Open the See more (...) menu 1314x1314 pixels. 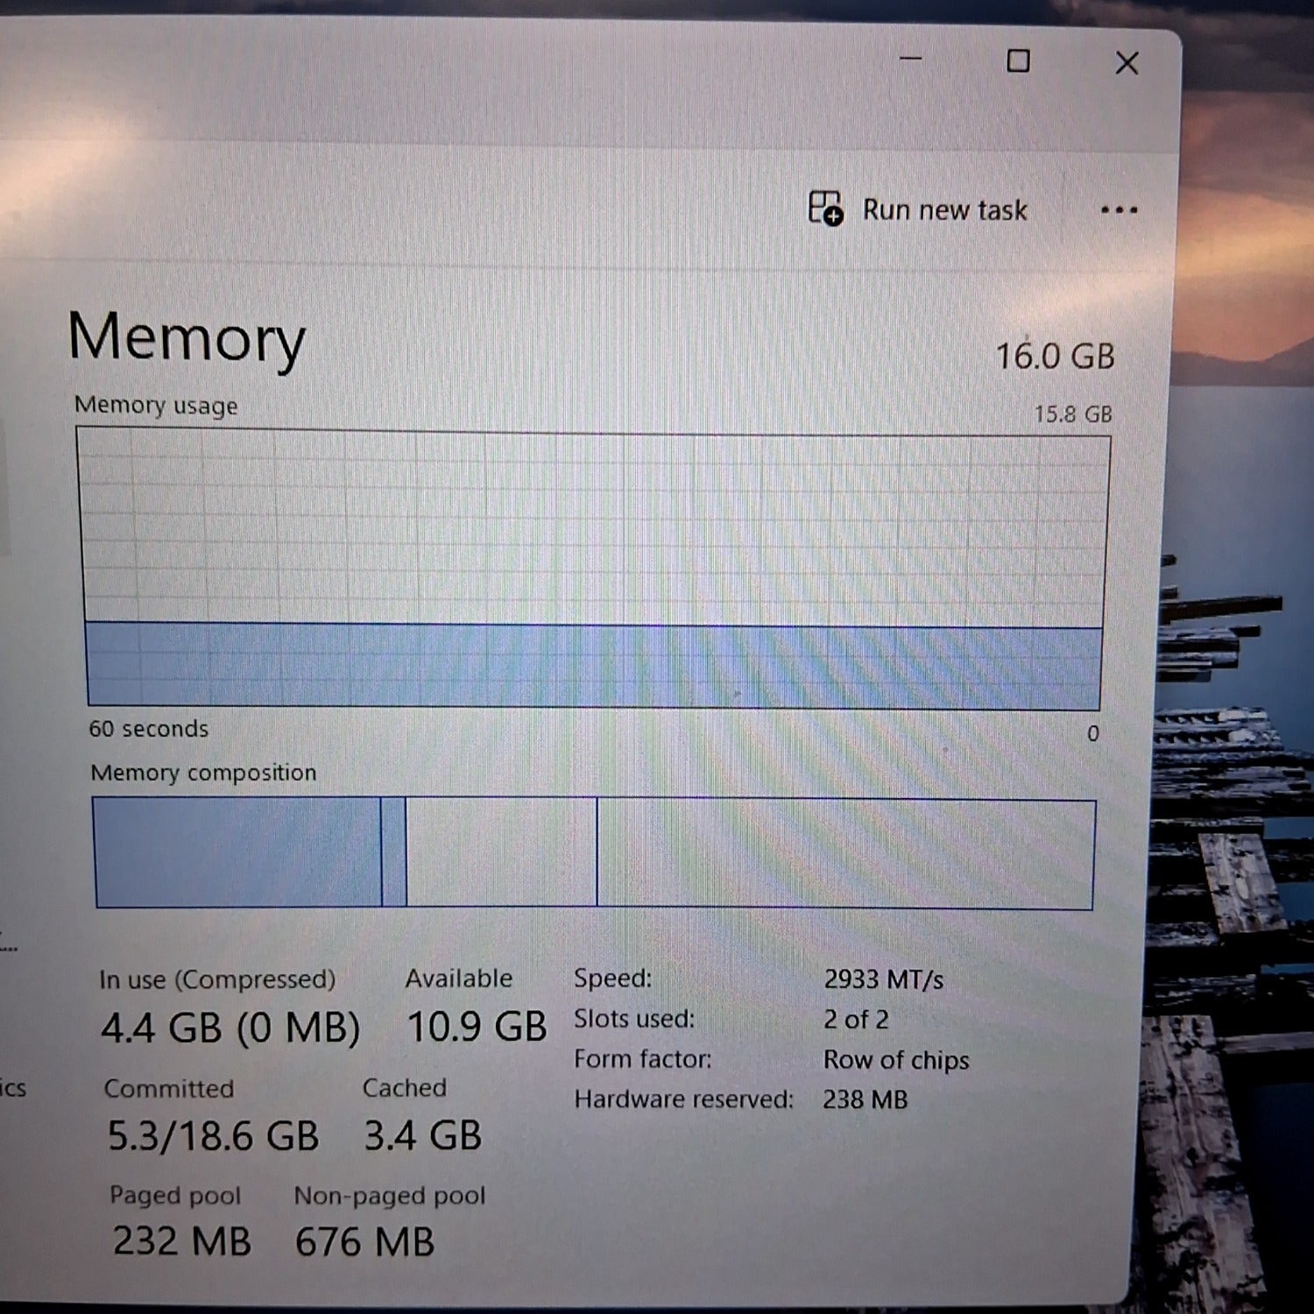pyautogui.click(x=1120, y=209)
